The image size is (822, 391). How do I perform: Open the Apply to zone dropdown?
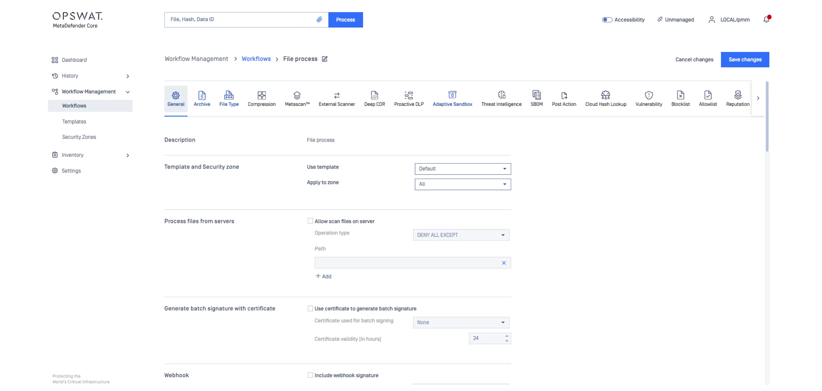pos(462,184)
